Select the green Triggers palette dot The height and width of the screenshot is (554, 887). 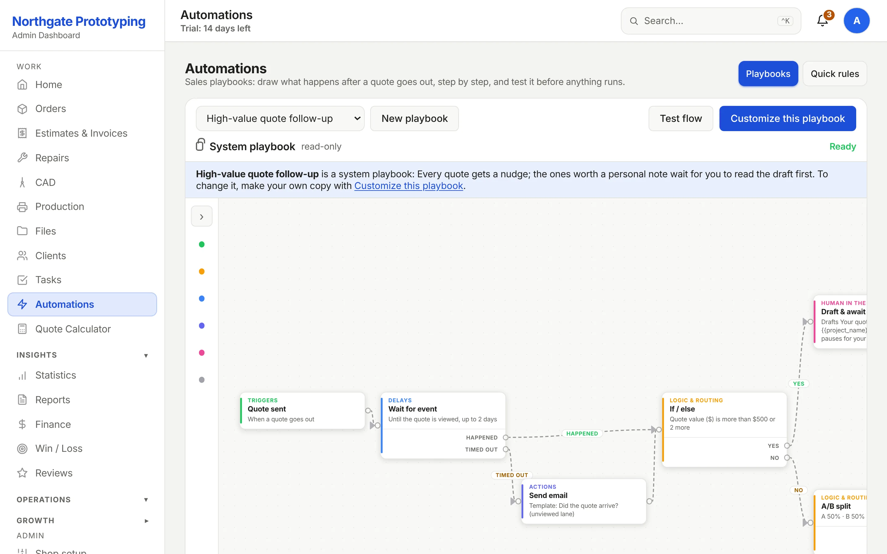coord(202,244)
